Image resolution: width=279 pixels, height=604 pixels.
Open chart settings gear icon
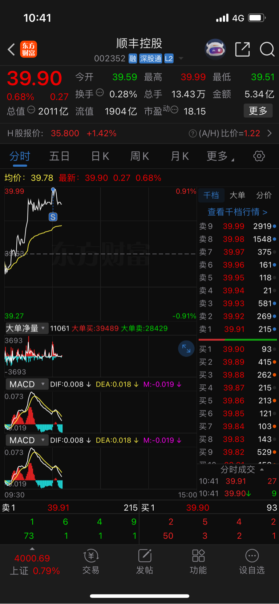[259, 156]
